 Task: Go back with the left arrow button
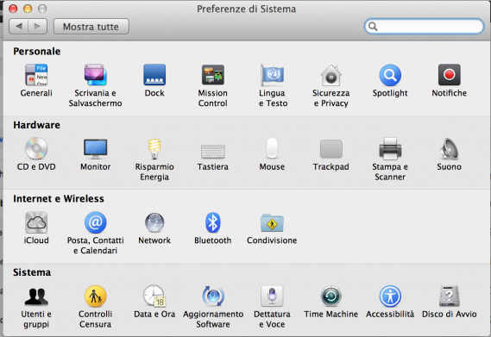pyautogui.click(x=19, y=26)
